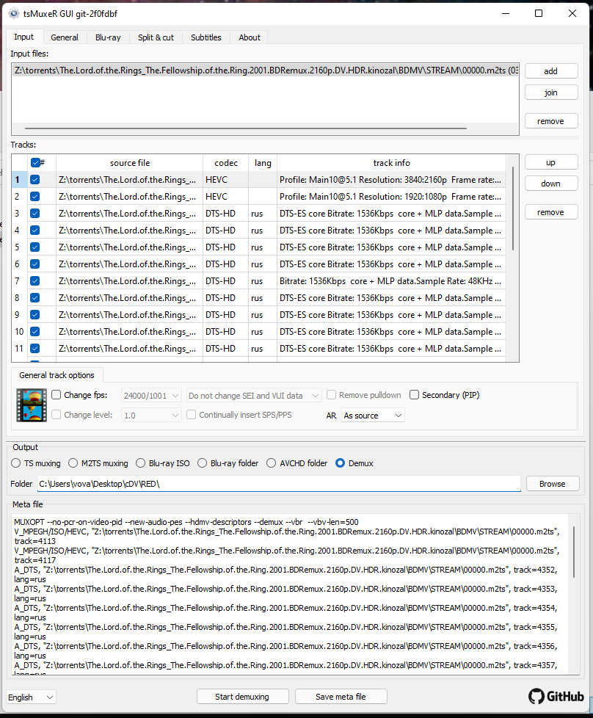Image resolution: width=593 pixels, height=718 pixels.
Task: Expand the 24000/1001 fps dropdown
Action: pos(150,396)
